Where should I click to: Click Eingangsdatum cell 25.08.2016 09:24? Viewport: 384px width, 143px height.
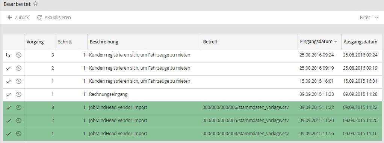(317, 55)
